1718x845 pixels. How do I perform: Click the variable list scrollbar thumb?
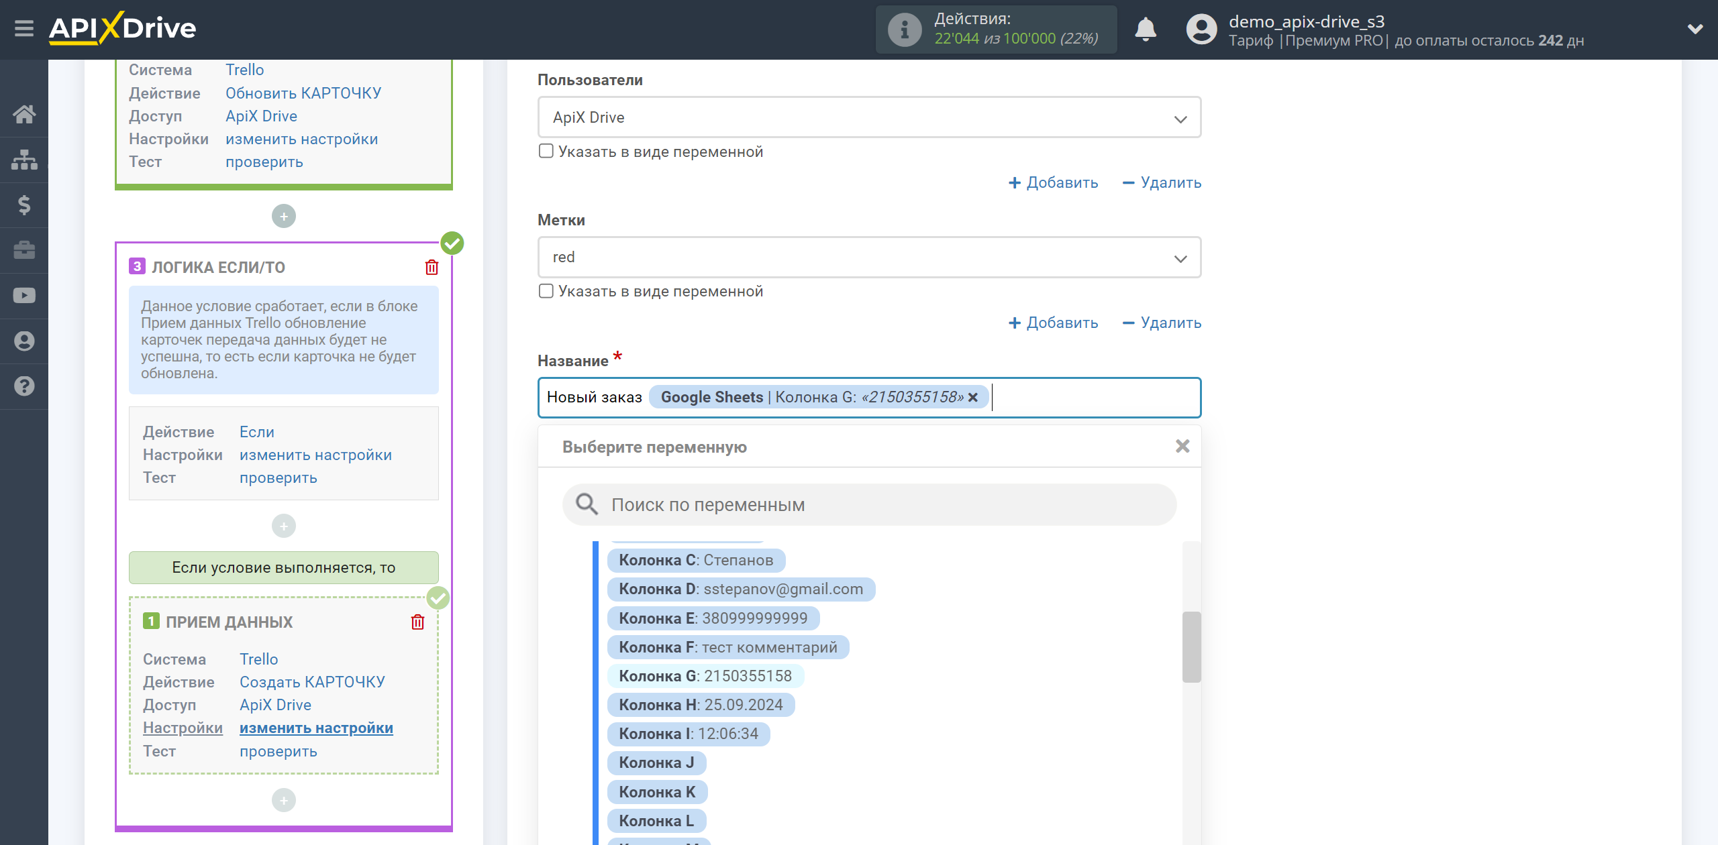tap(1191, 646)
